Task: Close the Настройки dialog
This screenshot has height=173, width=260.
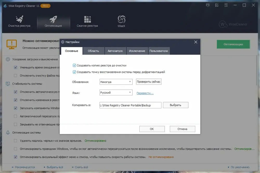Action: (196, 42)
